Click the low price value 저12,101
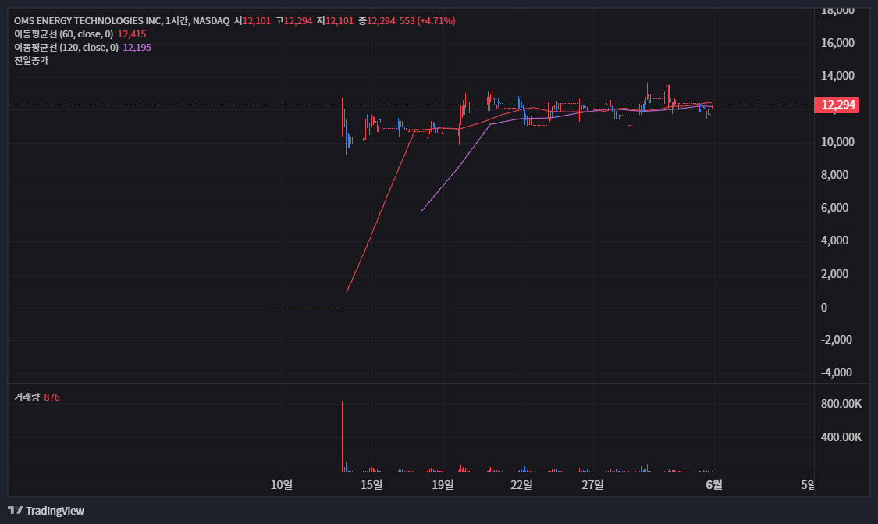878x524 pixels. (x=336, y=21)
